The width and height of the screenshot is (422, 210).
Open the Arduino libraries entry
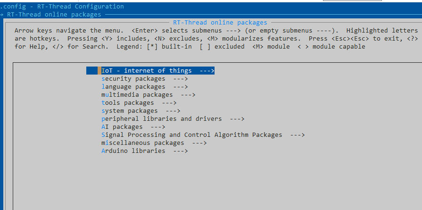pyautogui.click(x=133, y=151)
